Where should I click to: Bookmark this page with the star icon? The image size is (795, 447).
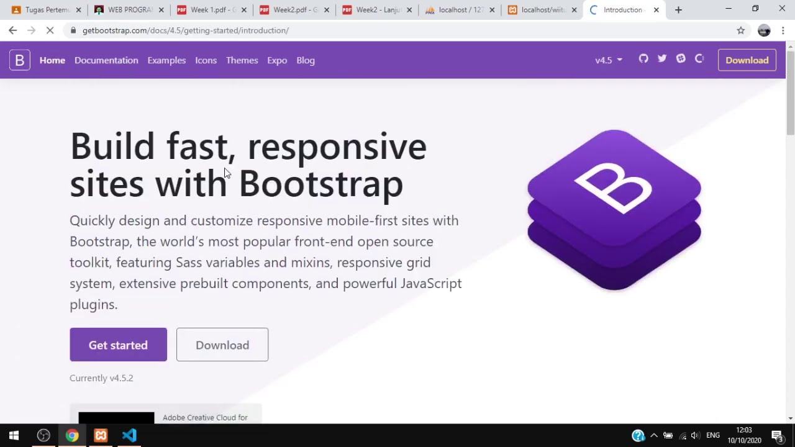(x=741, y=30)
